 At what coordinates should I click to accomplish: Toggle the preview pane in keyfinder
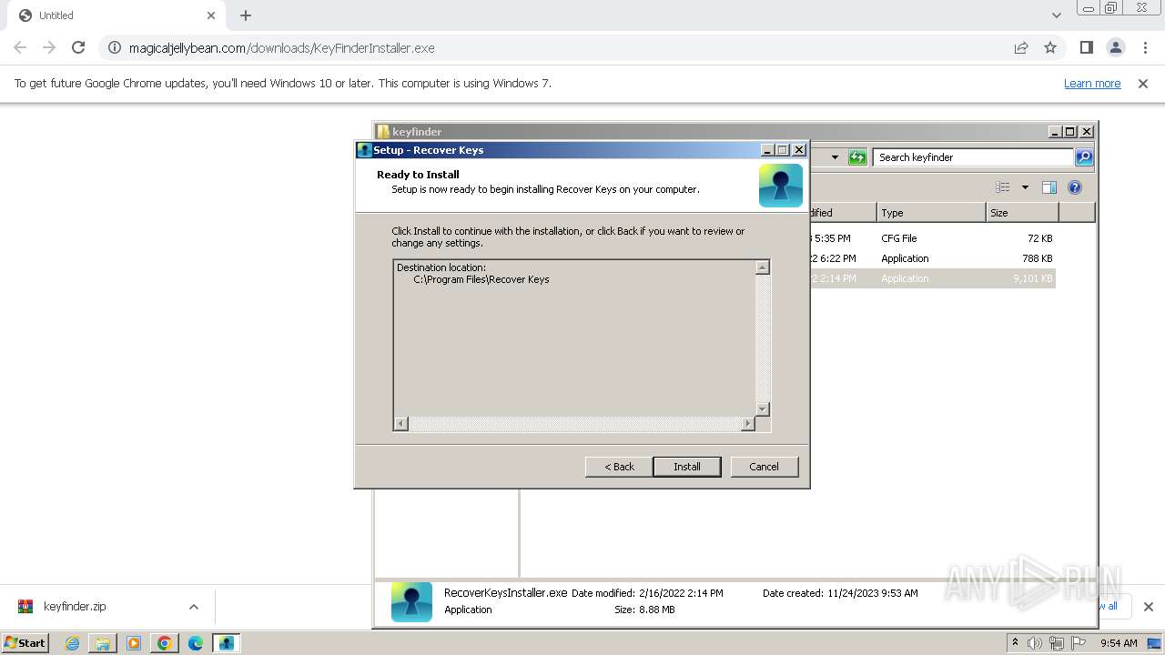tap(1048, 187)
